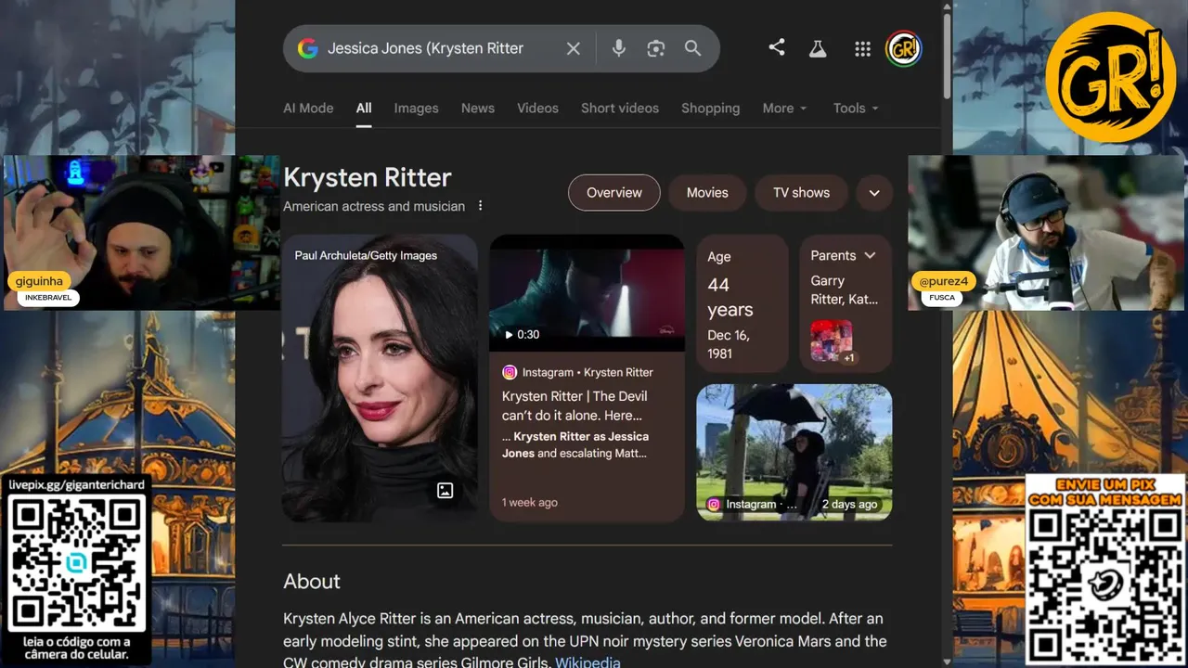The width and height of the screenshot is (1188, 668).
Task: Click the giguinha webcam feed
Action: tap(140, 233)
